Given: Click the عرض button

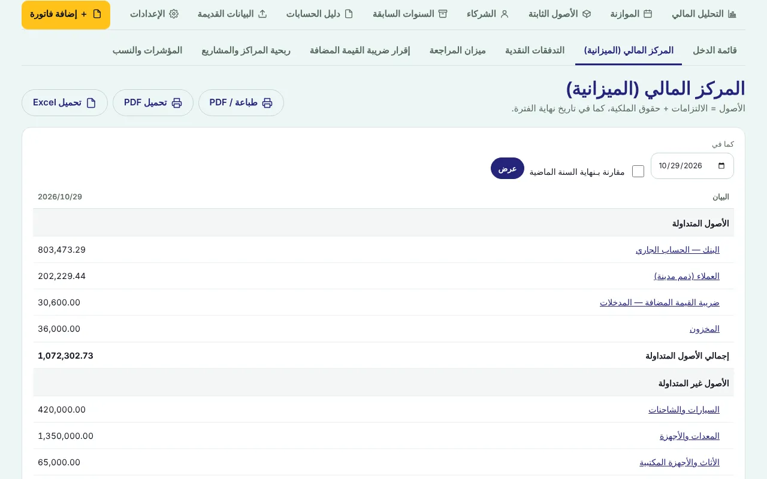Looking at the screenshot, I should tap(508, 168).
